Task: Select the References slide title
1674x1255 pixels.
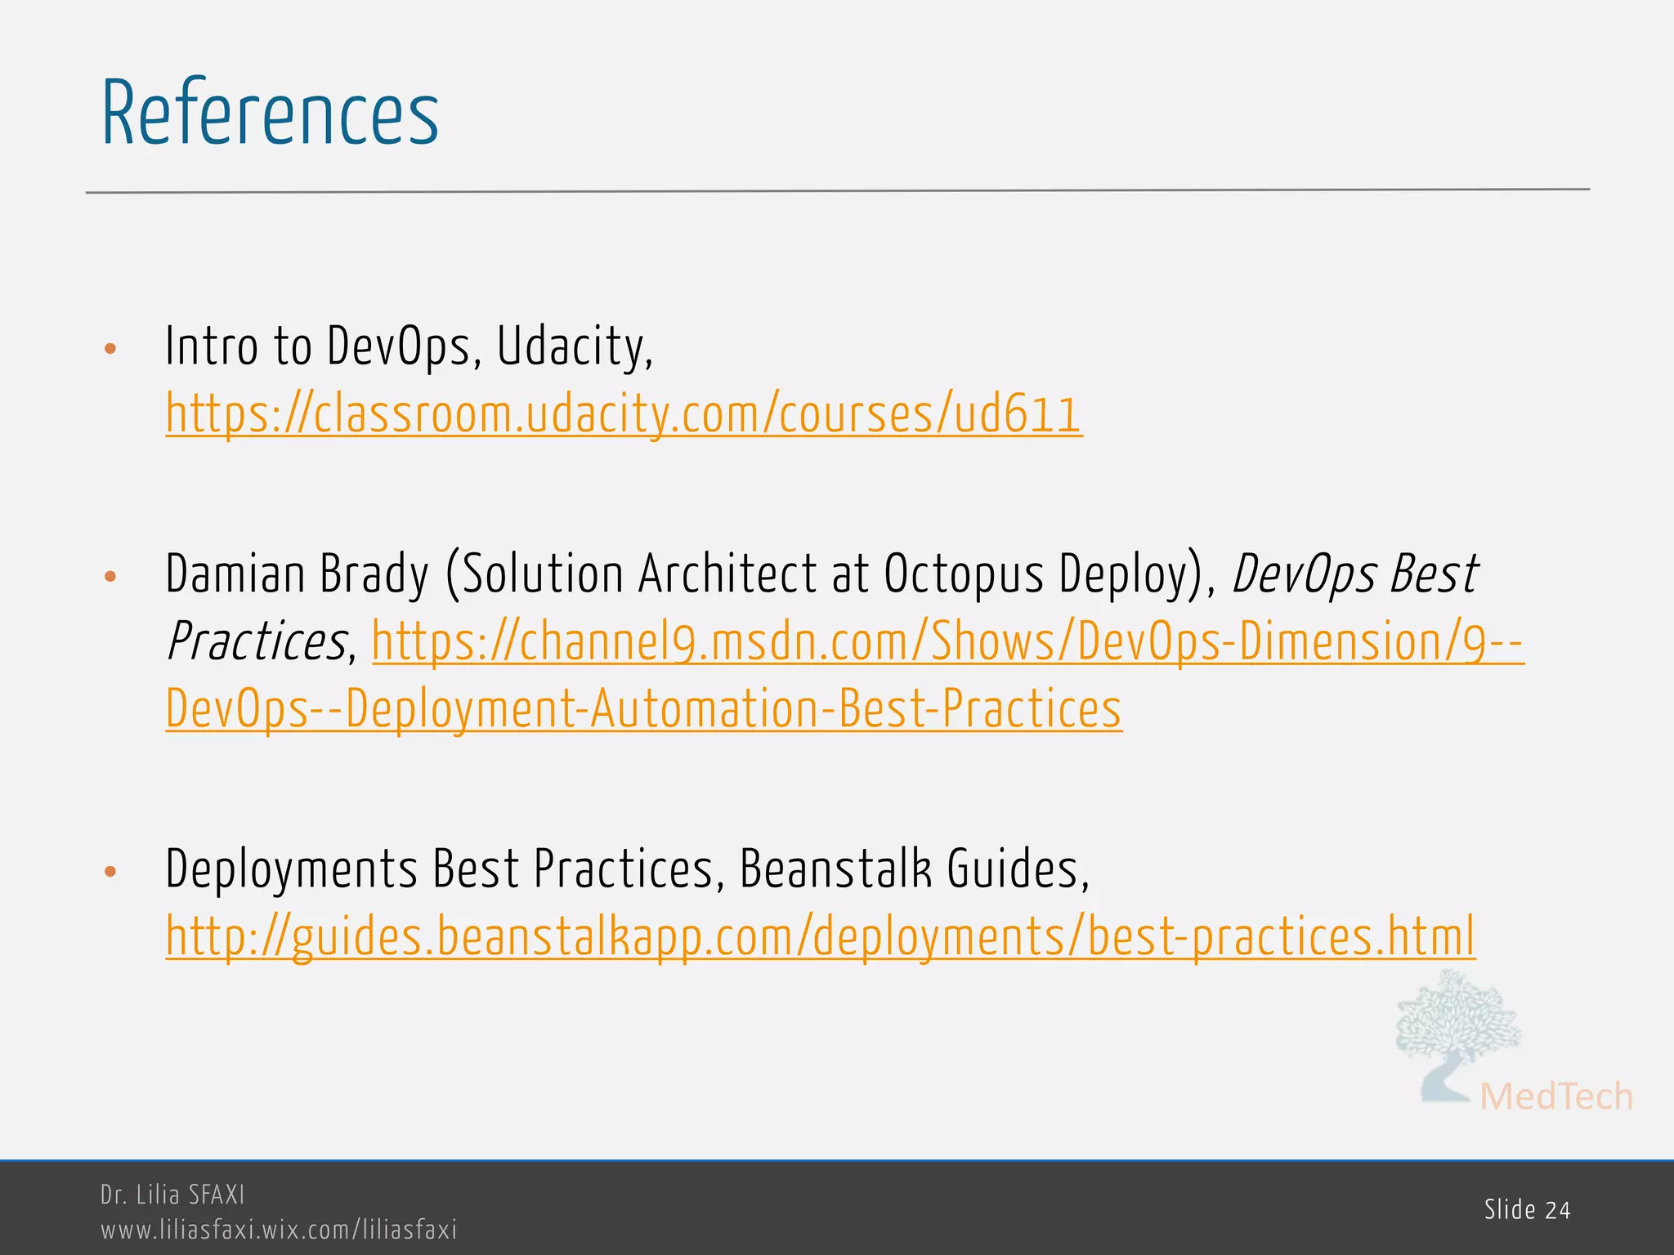Action: [x=270, y=113]
